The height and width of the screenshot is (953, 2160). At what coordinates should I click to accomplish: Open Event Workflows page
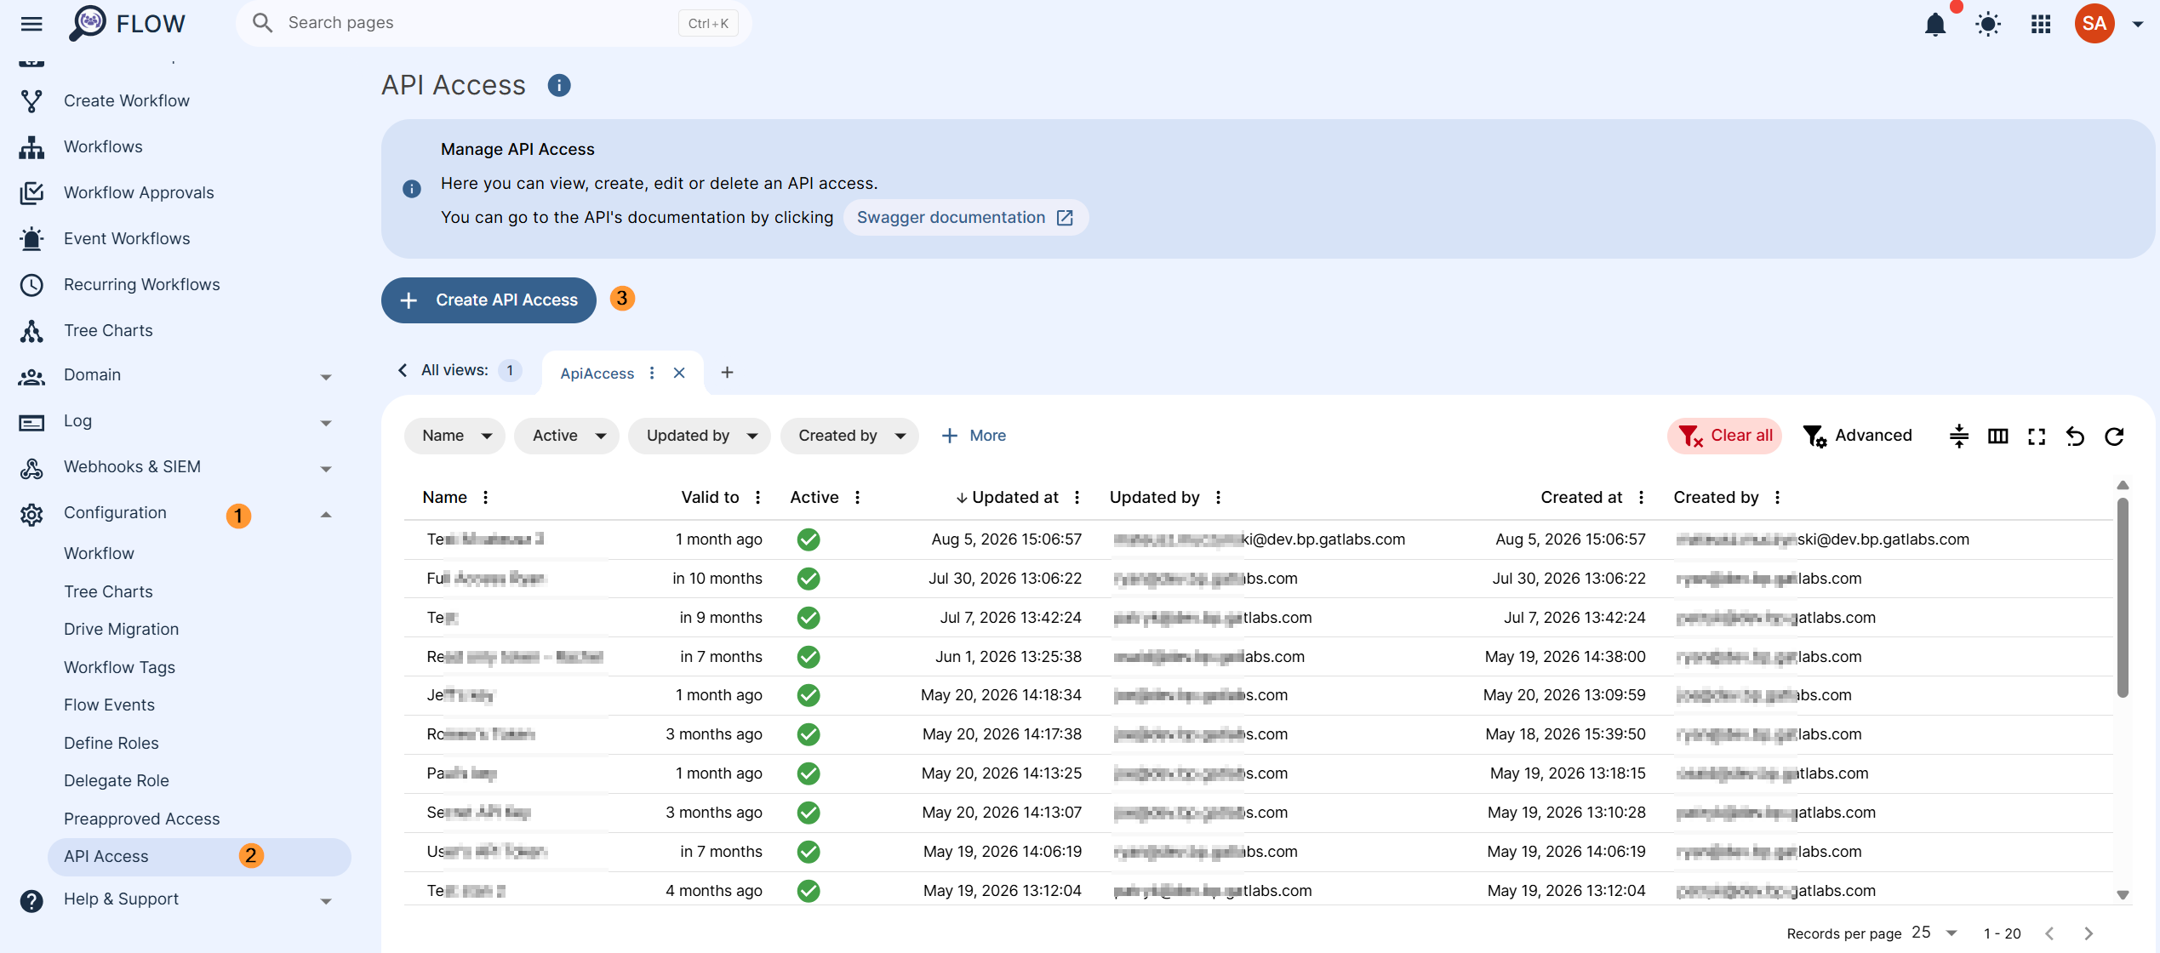(x=127, y=238)
